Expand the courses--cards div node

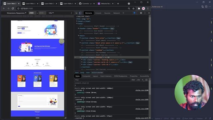coord(82,62)
